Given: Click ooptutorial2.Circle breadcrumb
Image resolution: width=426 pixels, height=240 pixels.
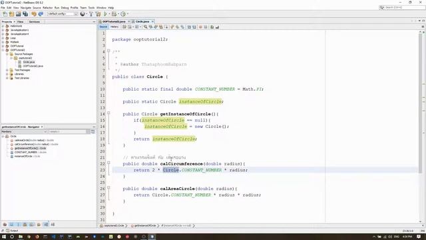Looking at the screenshot, I should (x=114, y=225).
